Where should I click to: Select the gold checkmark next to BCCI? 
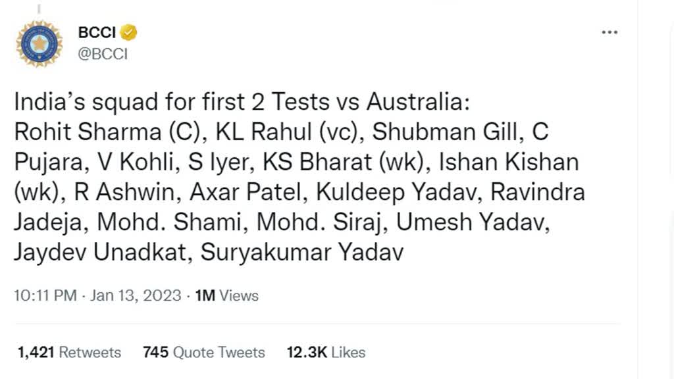[130, 32]
